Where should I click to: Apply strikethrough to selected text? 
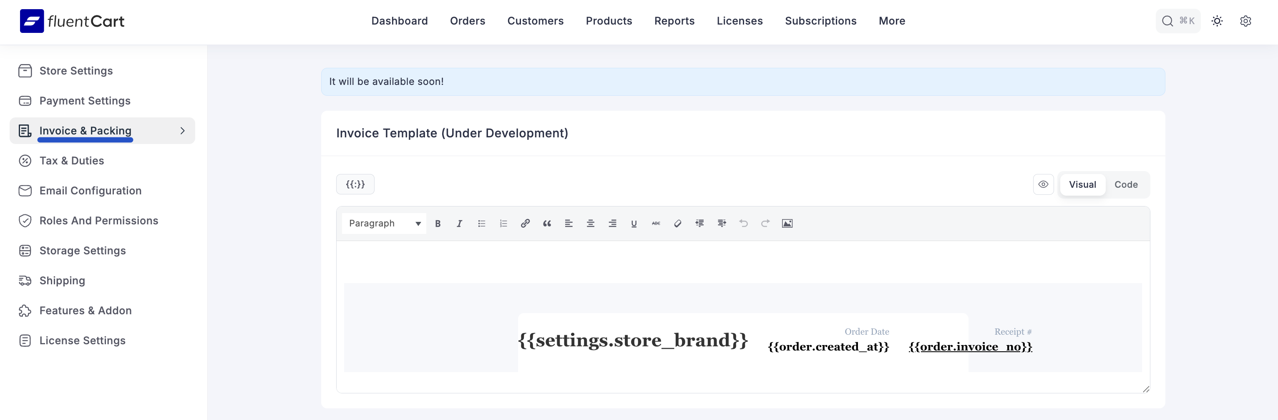[656, 224]
